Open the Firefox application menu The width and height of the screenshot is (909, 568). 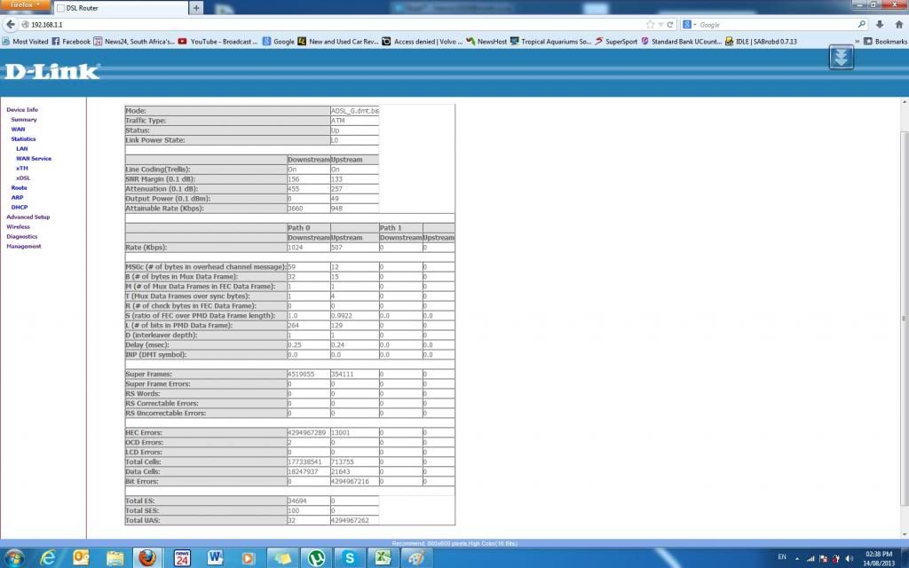25,5
